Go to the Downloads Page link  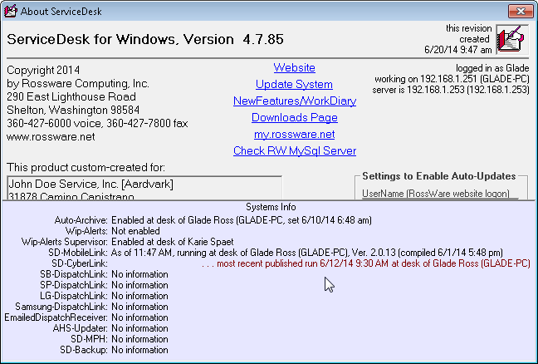pyautogui.click(x=294, y=117)
